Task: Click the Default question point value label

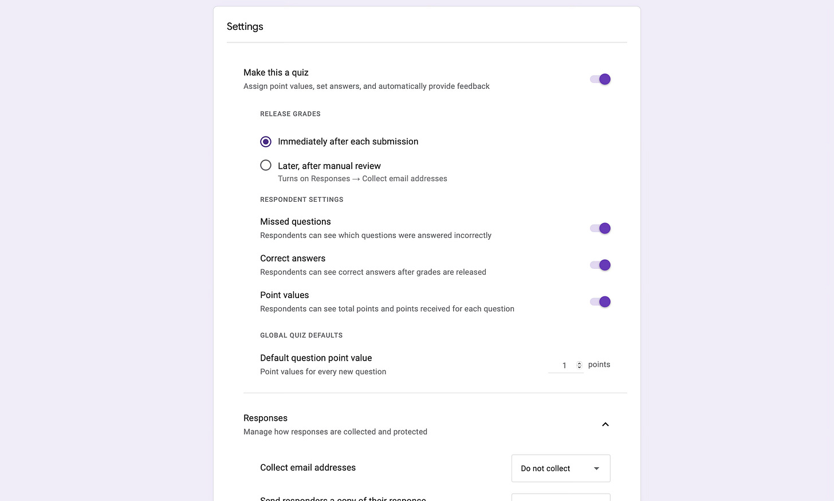Action: click(x=316, y=358)
